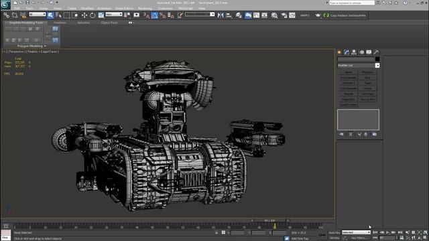Switch to Graphite Modeling Tools tab

pyautogui.click(x=26, y=23)
